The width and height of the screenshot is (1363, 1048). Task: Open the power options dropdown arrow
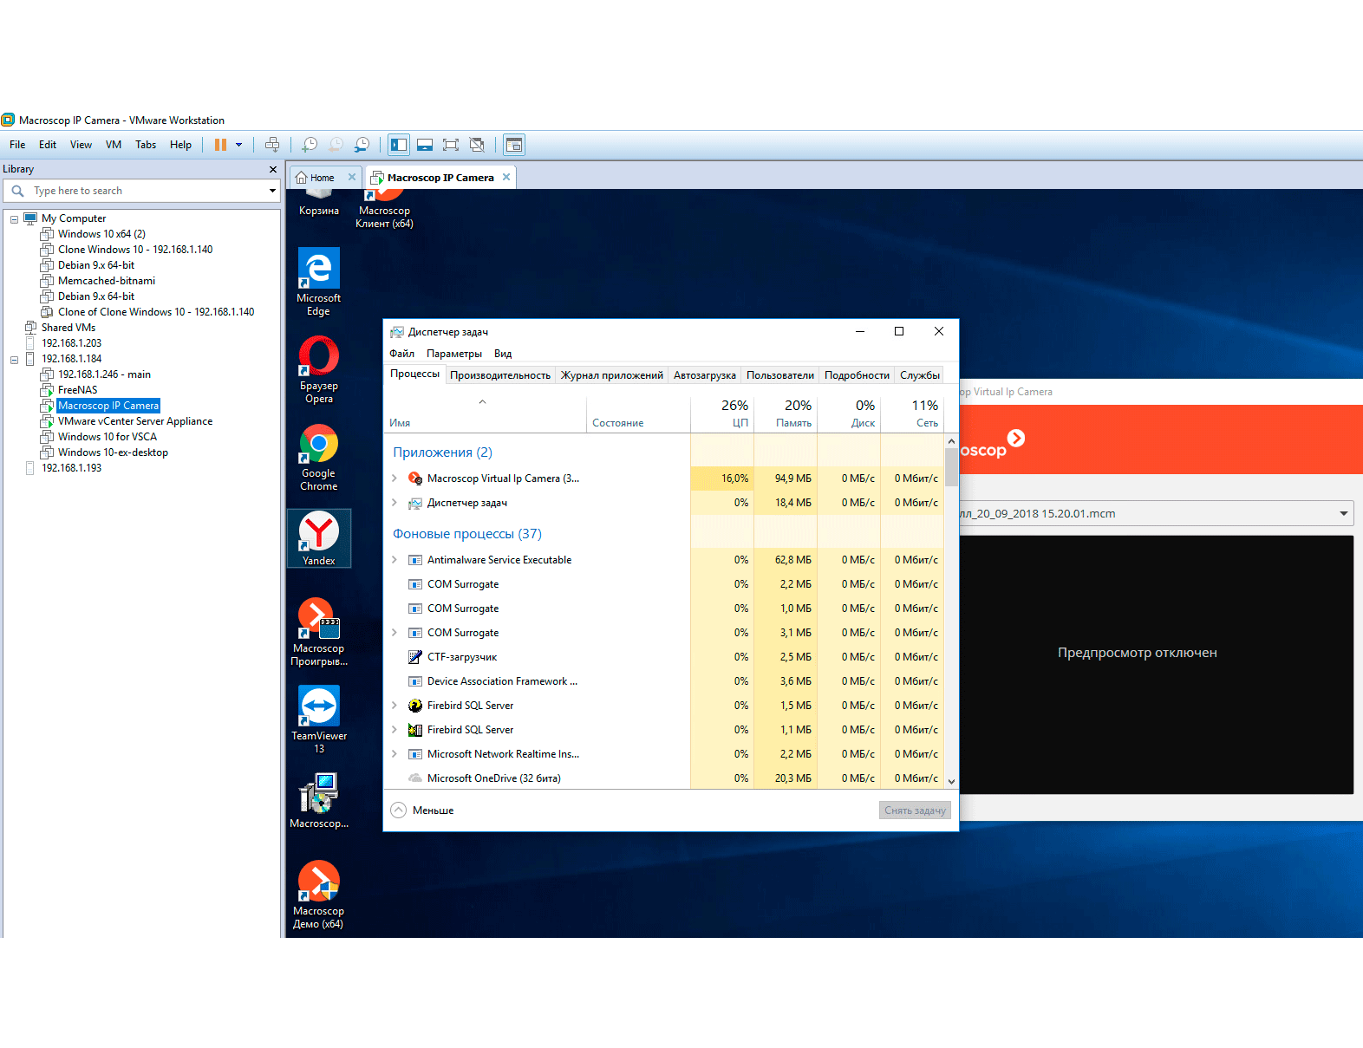(x=239, y=145)
